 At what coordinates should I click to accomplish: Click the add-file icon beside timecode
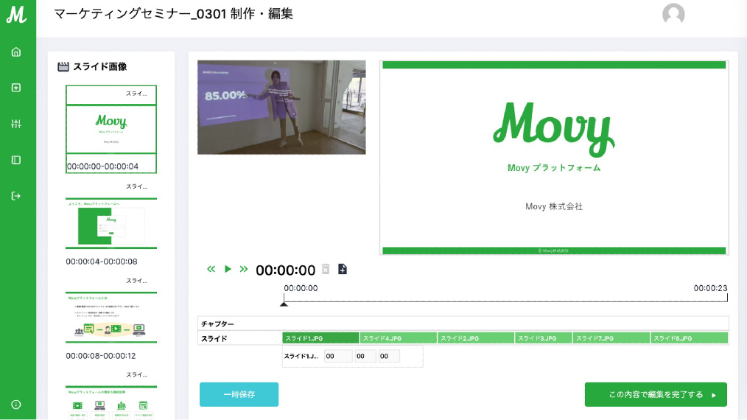point(343,269)
